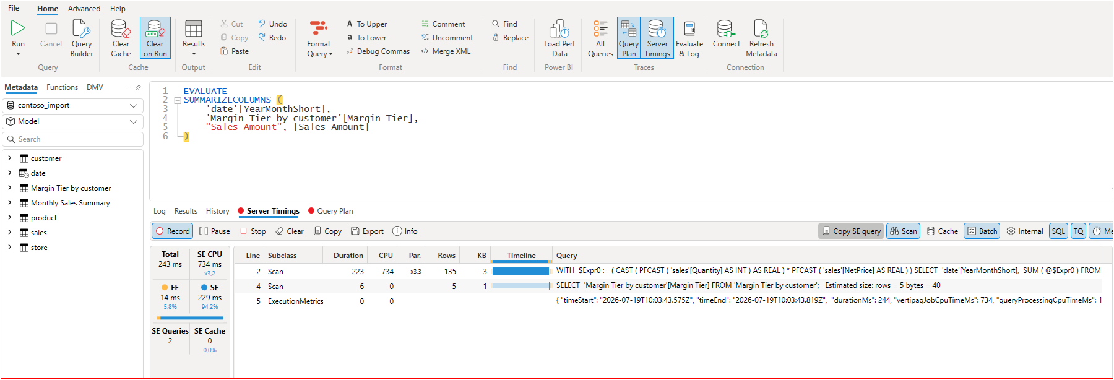Open the Results output tab
This screenshot has height=380, width=1114.
tap(186, 211)
